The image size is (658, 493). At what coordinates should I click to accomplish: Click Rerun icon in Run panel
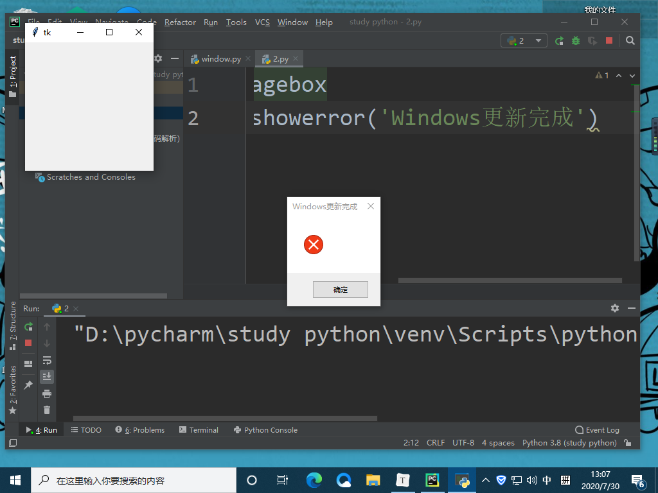[x=28, y=327]
